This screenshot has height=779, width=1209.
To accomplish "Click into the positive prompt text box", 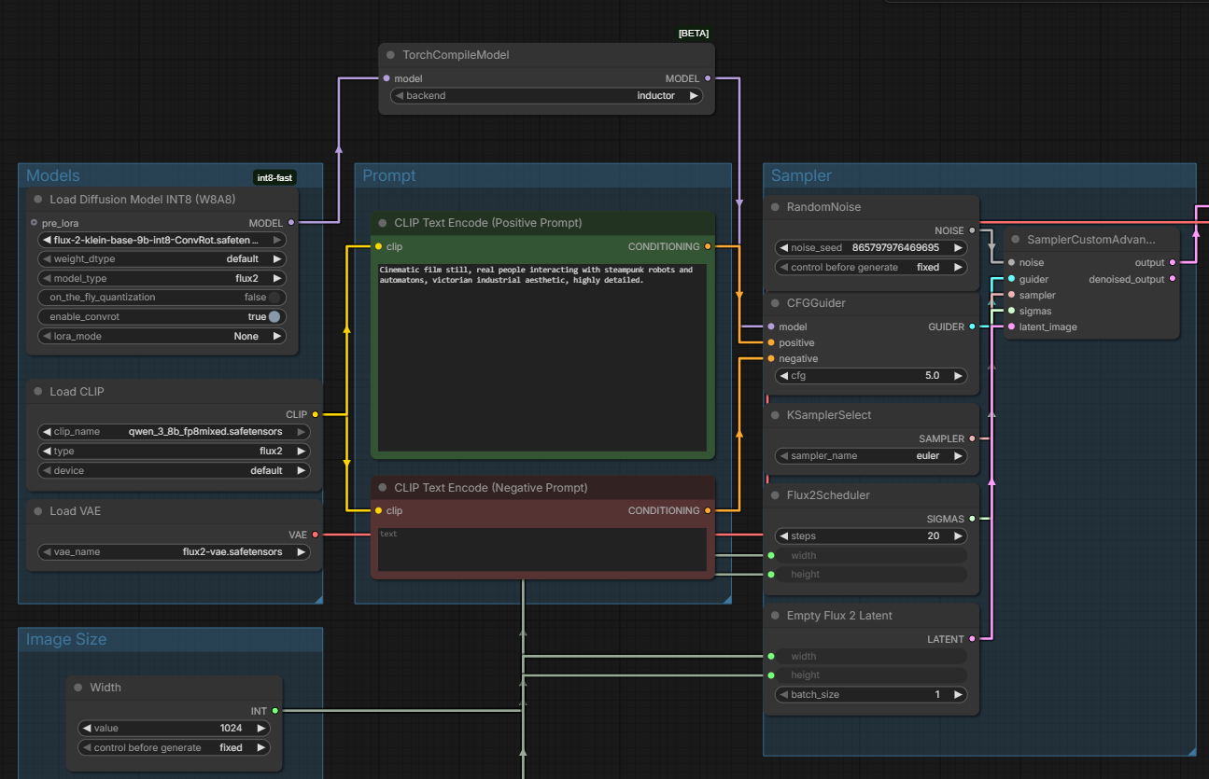I will coord(542,357).
